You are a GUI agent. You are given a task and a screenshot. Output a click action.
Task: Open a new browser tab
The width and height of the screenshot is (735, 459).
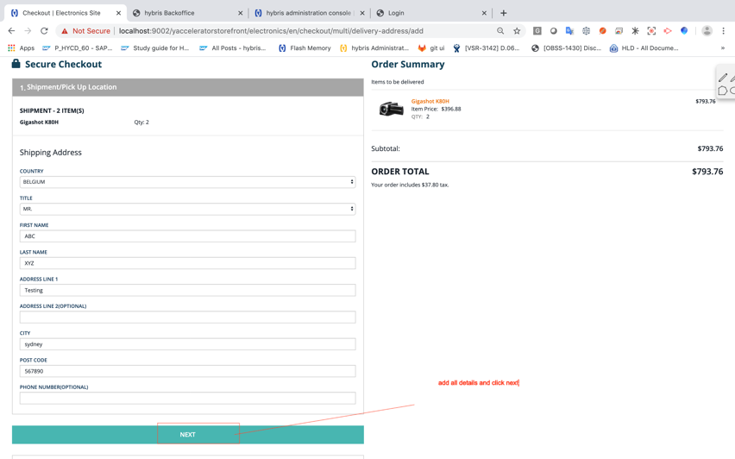pyautogui.click(x=504, y=13)
